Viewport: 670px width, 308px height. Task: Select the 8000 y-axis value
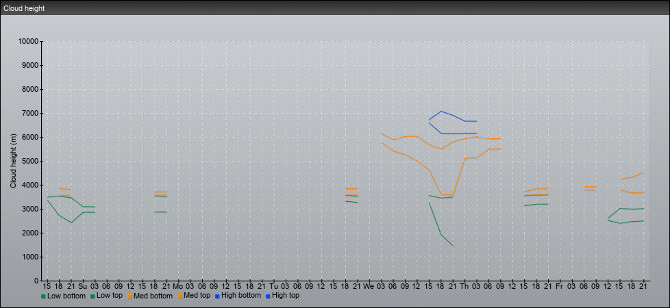(30, 89)
